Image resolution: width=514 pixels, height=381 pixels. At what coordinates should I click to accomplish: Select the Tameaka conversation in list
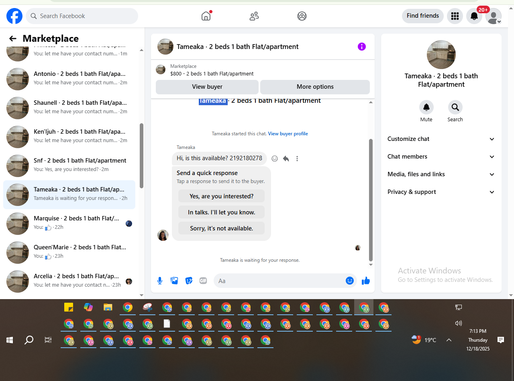[x=69, y=194]
